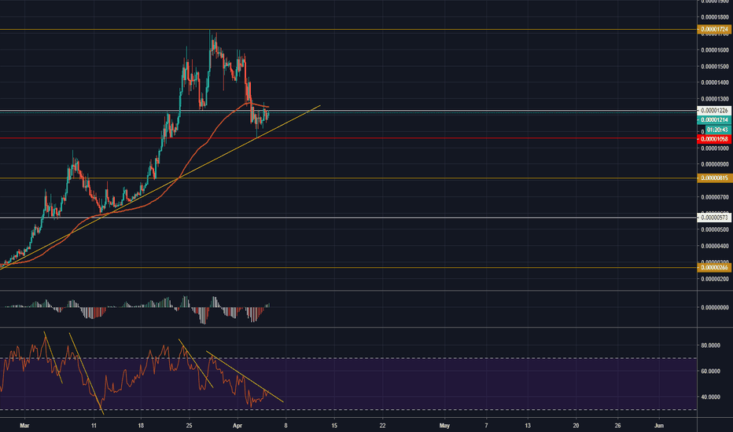Click the 80.0000 RSI axis value
Screen dimensions: 733x432
tap(710, 346)
